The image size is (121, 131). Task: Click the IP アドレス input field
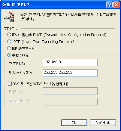coord(70,62)
